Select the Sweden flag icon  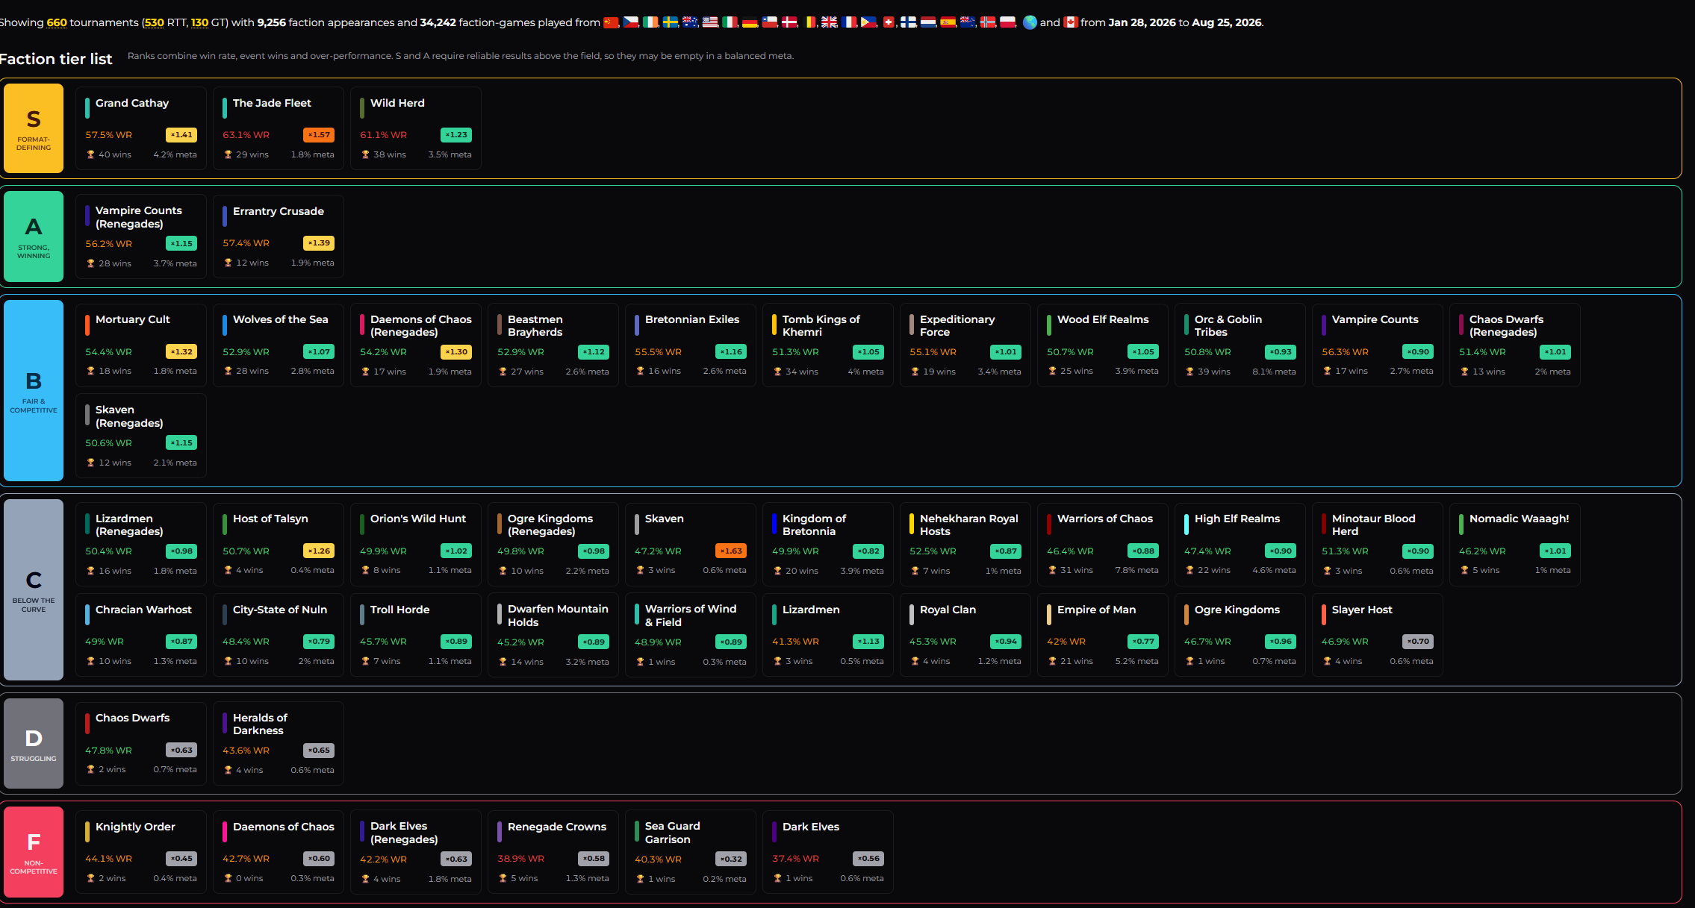[x=671, y=22]
